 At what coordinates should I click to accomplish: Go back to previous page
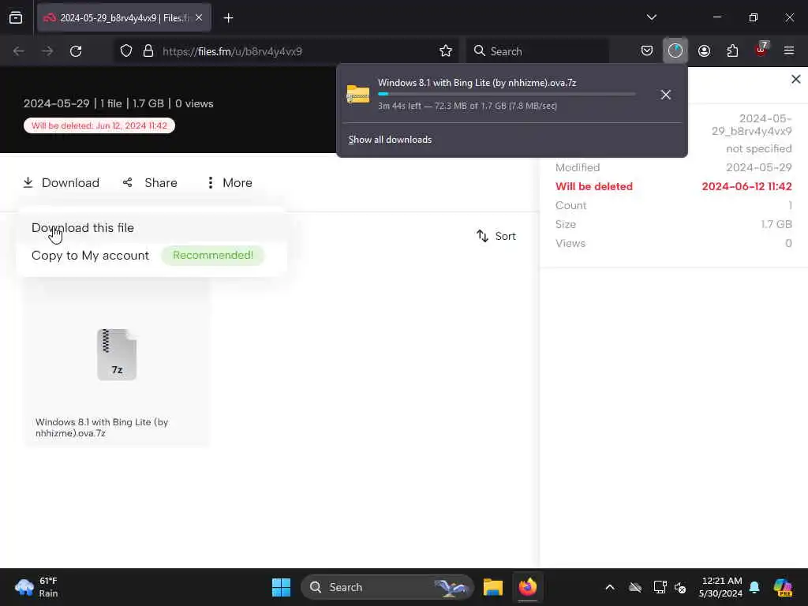pos(19,51)
